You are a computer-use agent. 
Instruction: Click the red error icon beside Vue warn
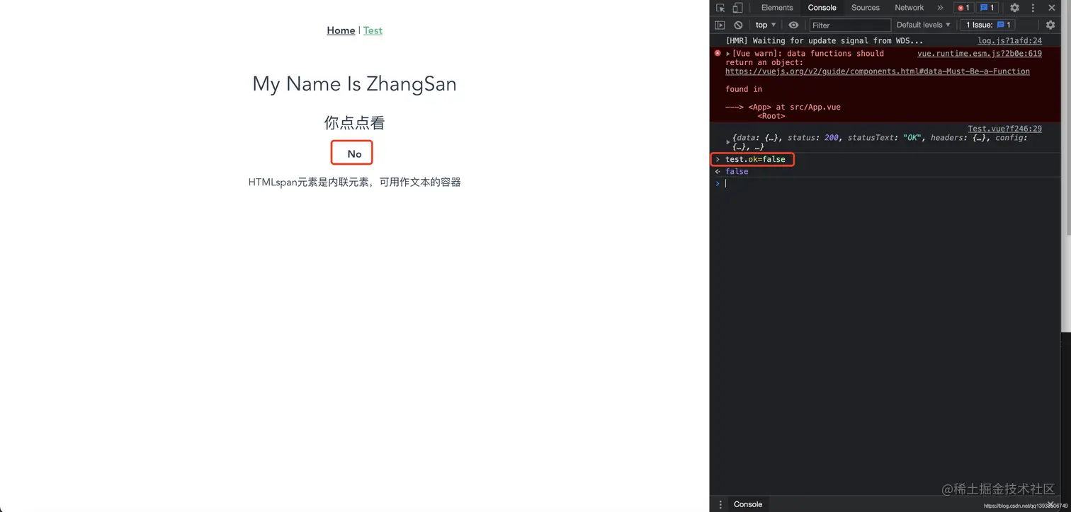pyautogui.click(x=718, y=53)
